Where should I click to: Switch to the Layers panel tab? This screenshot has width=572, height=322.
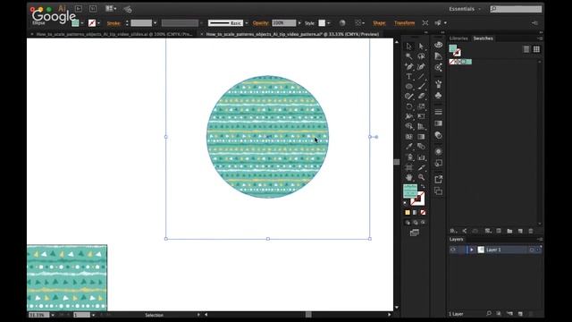coord(456,239)
